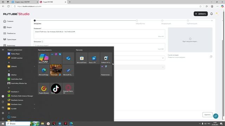The image size is (225, 126).
Task: Switch to the Создать тему browser tab
Action: coord(25,2)
